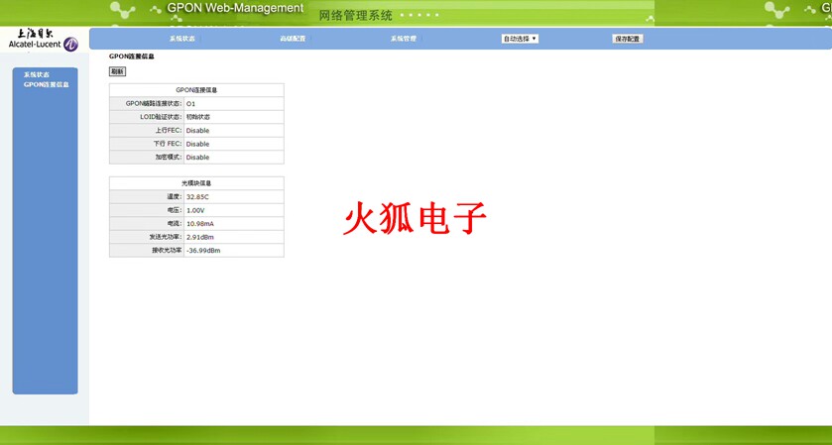Click the GPON链路连接状态 label
The width and height of the screenshot is (832, 445).
tap(154, 103)
